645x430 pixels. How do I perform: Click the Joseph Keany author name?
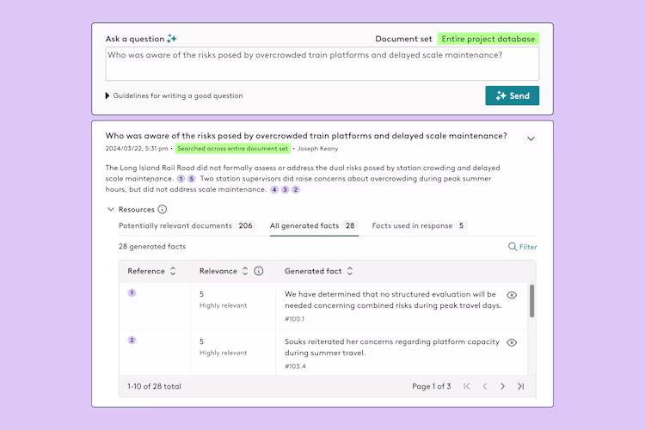pyautogui.click(x=317, y=149)
